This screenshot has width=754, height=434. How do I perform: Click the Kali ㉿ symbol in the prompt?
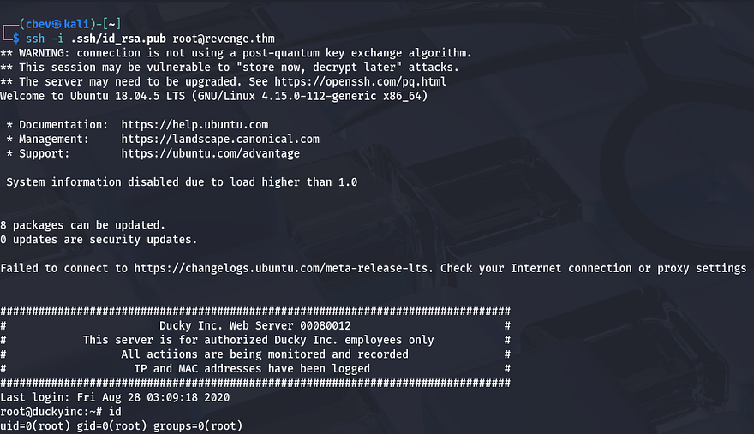coord(57,24)
